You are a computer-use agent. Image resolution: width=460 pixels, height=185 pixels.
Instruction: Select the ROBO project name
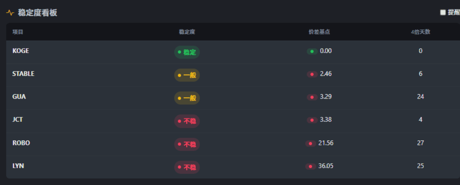coord(21,143)
